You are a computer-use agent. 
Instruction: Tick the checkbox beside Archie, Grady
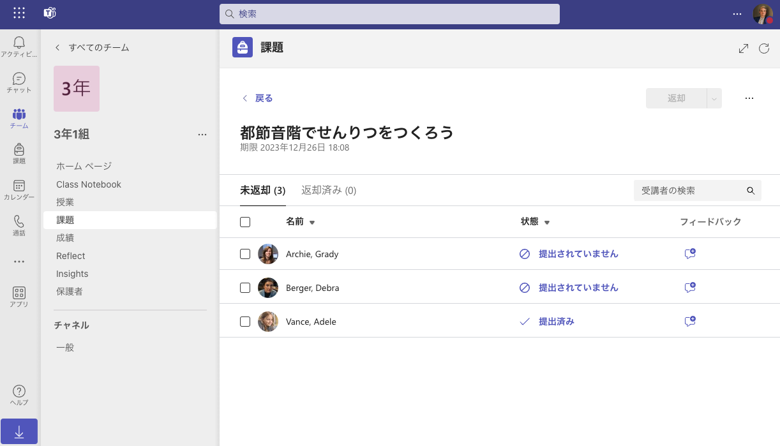coord(245,253)
